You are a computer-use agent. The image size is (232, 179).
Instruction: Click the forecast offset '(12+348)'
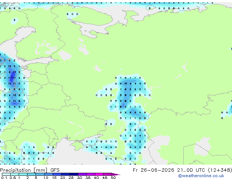click(220, 170)
